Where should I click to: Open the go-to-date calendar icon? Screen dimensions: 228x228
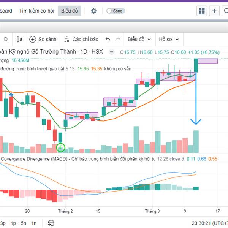(51, 223)
